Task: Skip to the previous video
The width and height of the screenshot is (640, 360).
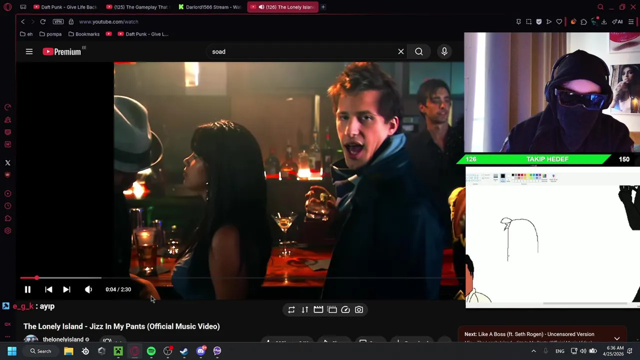Action: click(x=48, y=289)
